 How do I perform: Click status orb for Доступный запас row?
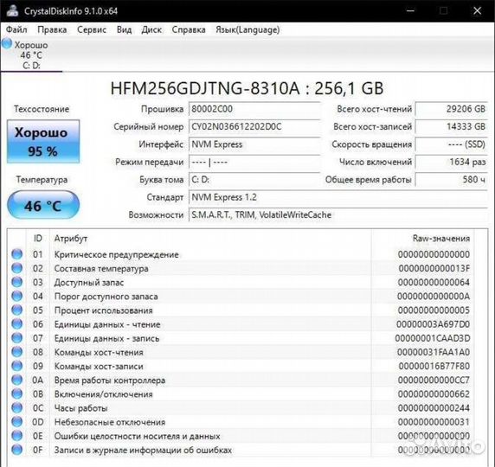17,282
